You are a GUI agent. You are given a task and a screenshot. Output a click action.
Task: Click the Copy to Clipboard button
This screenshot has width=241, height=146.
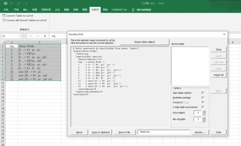click(101, 132)
